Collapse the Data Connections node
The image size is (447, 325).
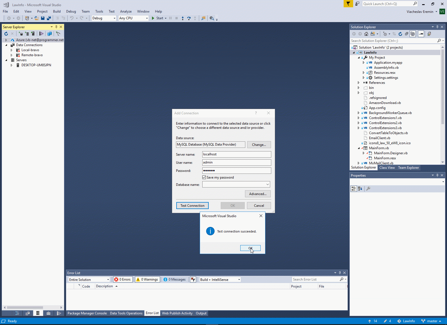6,45
